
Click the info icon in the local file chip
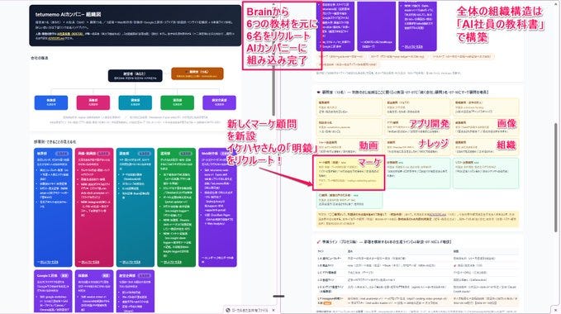click(228, 310)
